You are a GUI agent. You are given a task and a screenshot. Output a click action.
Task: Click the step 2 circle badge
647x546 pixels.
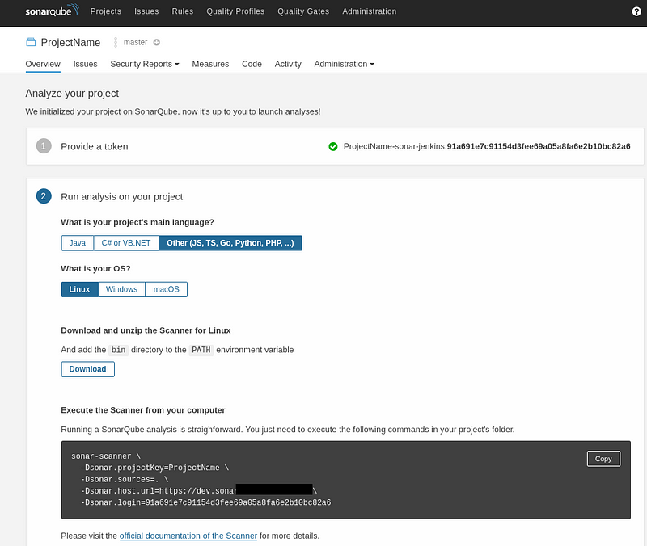44,196
